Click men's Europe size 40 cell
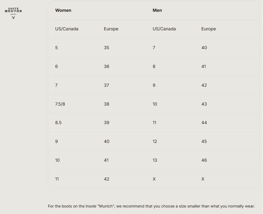The height and width of the screenshot is (214, 263). 204,47
